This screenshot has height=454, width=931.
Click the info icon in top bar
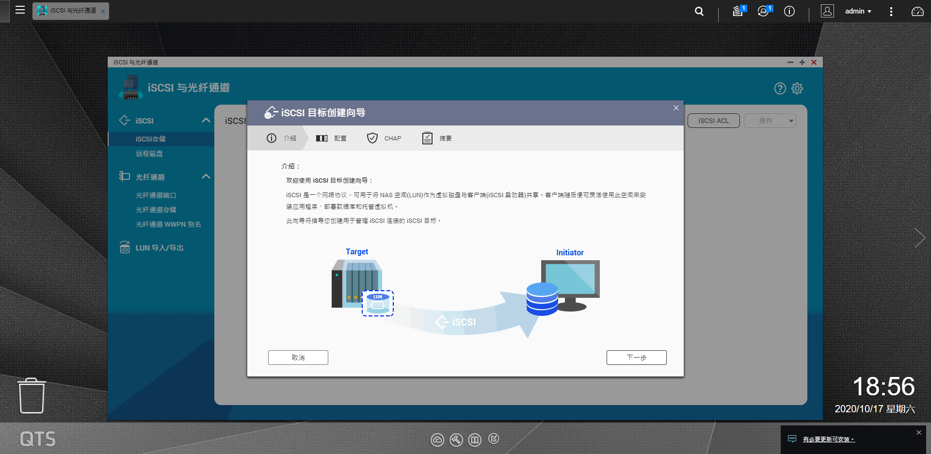(789, 11)
